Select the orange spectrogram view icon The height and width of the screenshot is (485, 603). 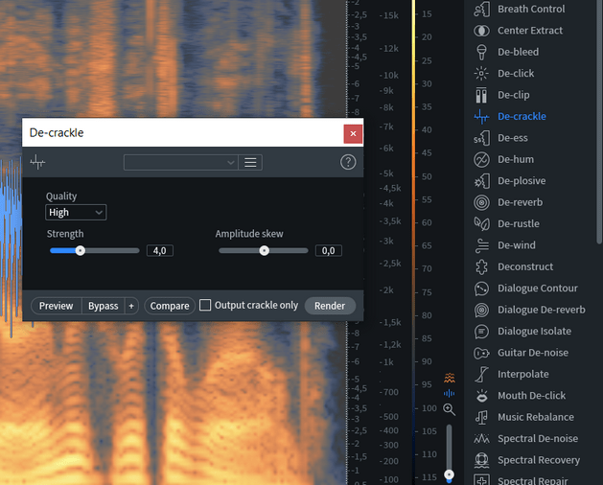[x=450, y=378]
